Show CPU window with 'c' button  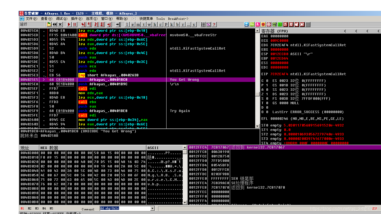point(160,25)
